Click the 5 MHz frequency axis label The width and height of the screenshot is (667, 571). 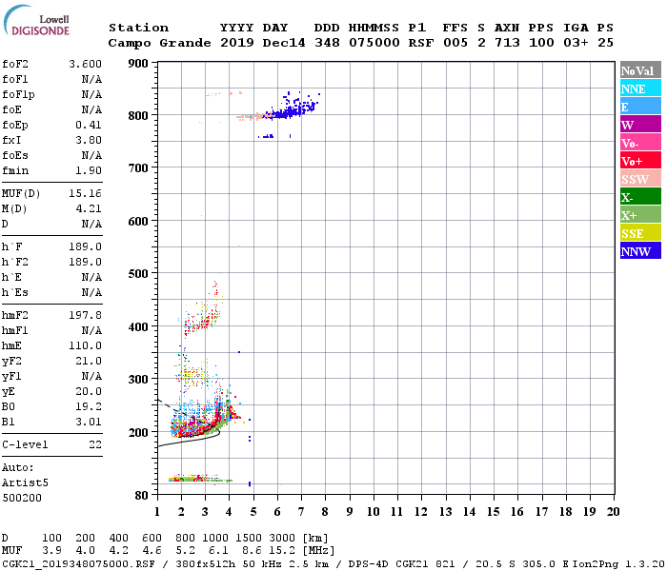253,512
